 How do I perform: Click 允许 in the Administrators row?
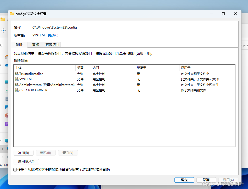(80, 85)
